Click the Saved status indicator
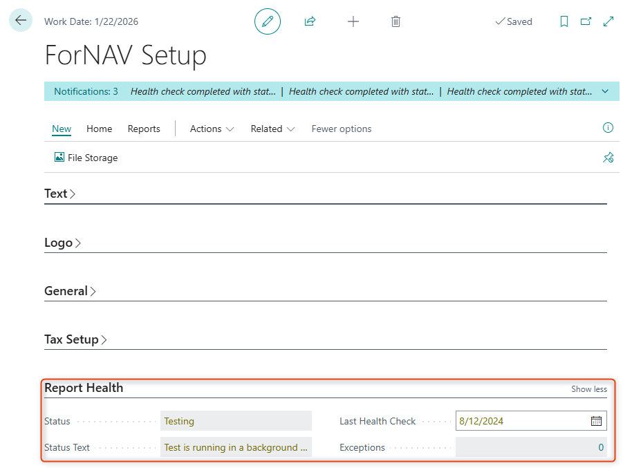This screenshot has height=468, width=623. coord(514,21)
